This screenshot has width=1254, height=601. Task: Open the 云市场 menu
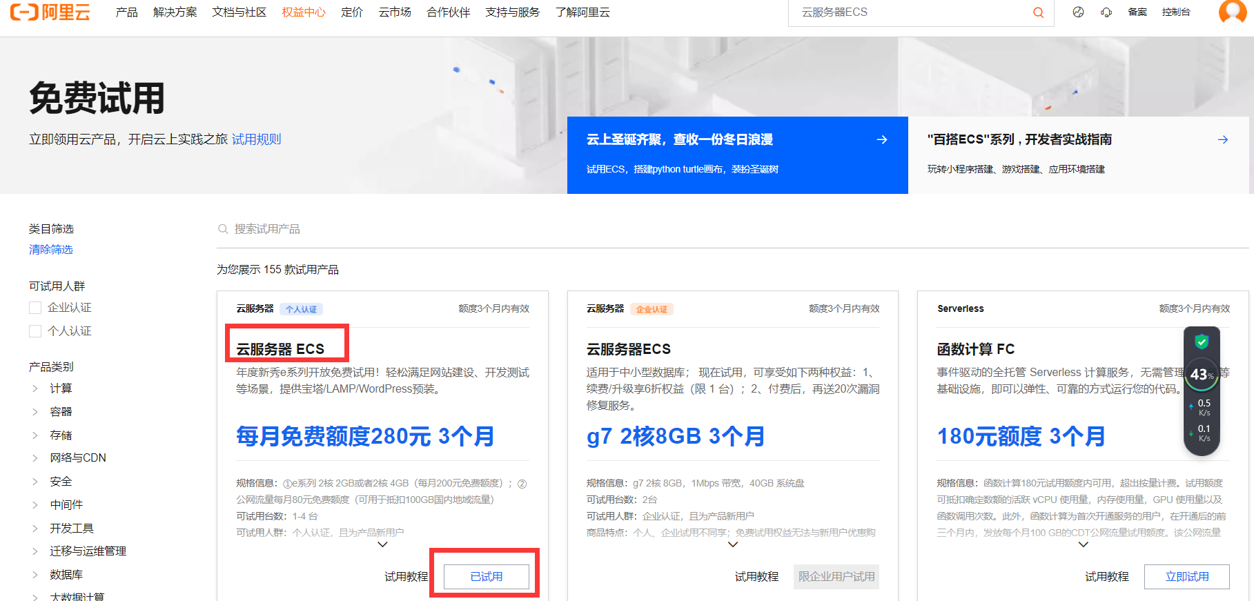(395, 12)
